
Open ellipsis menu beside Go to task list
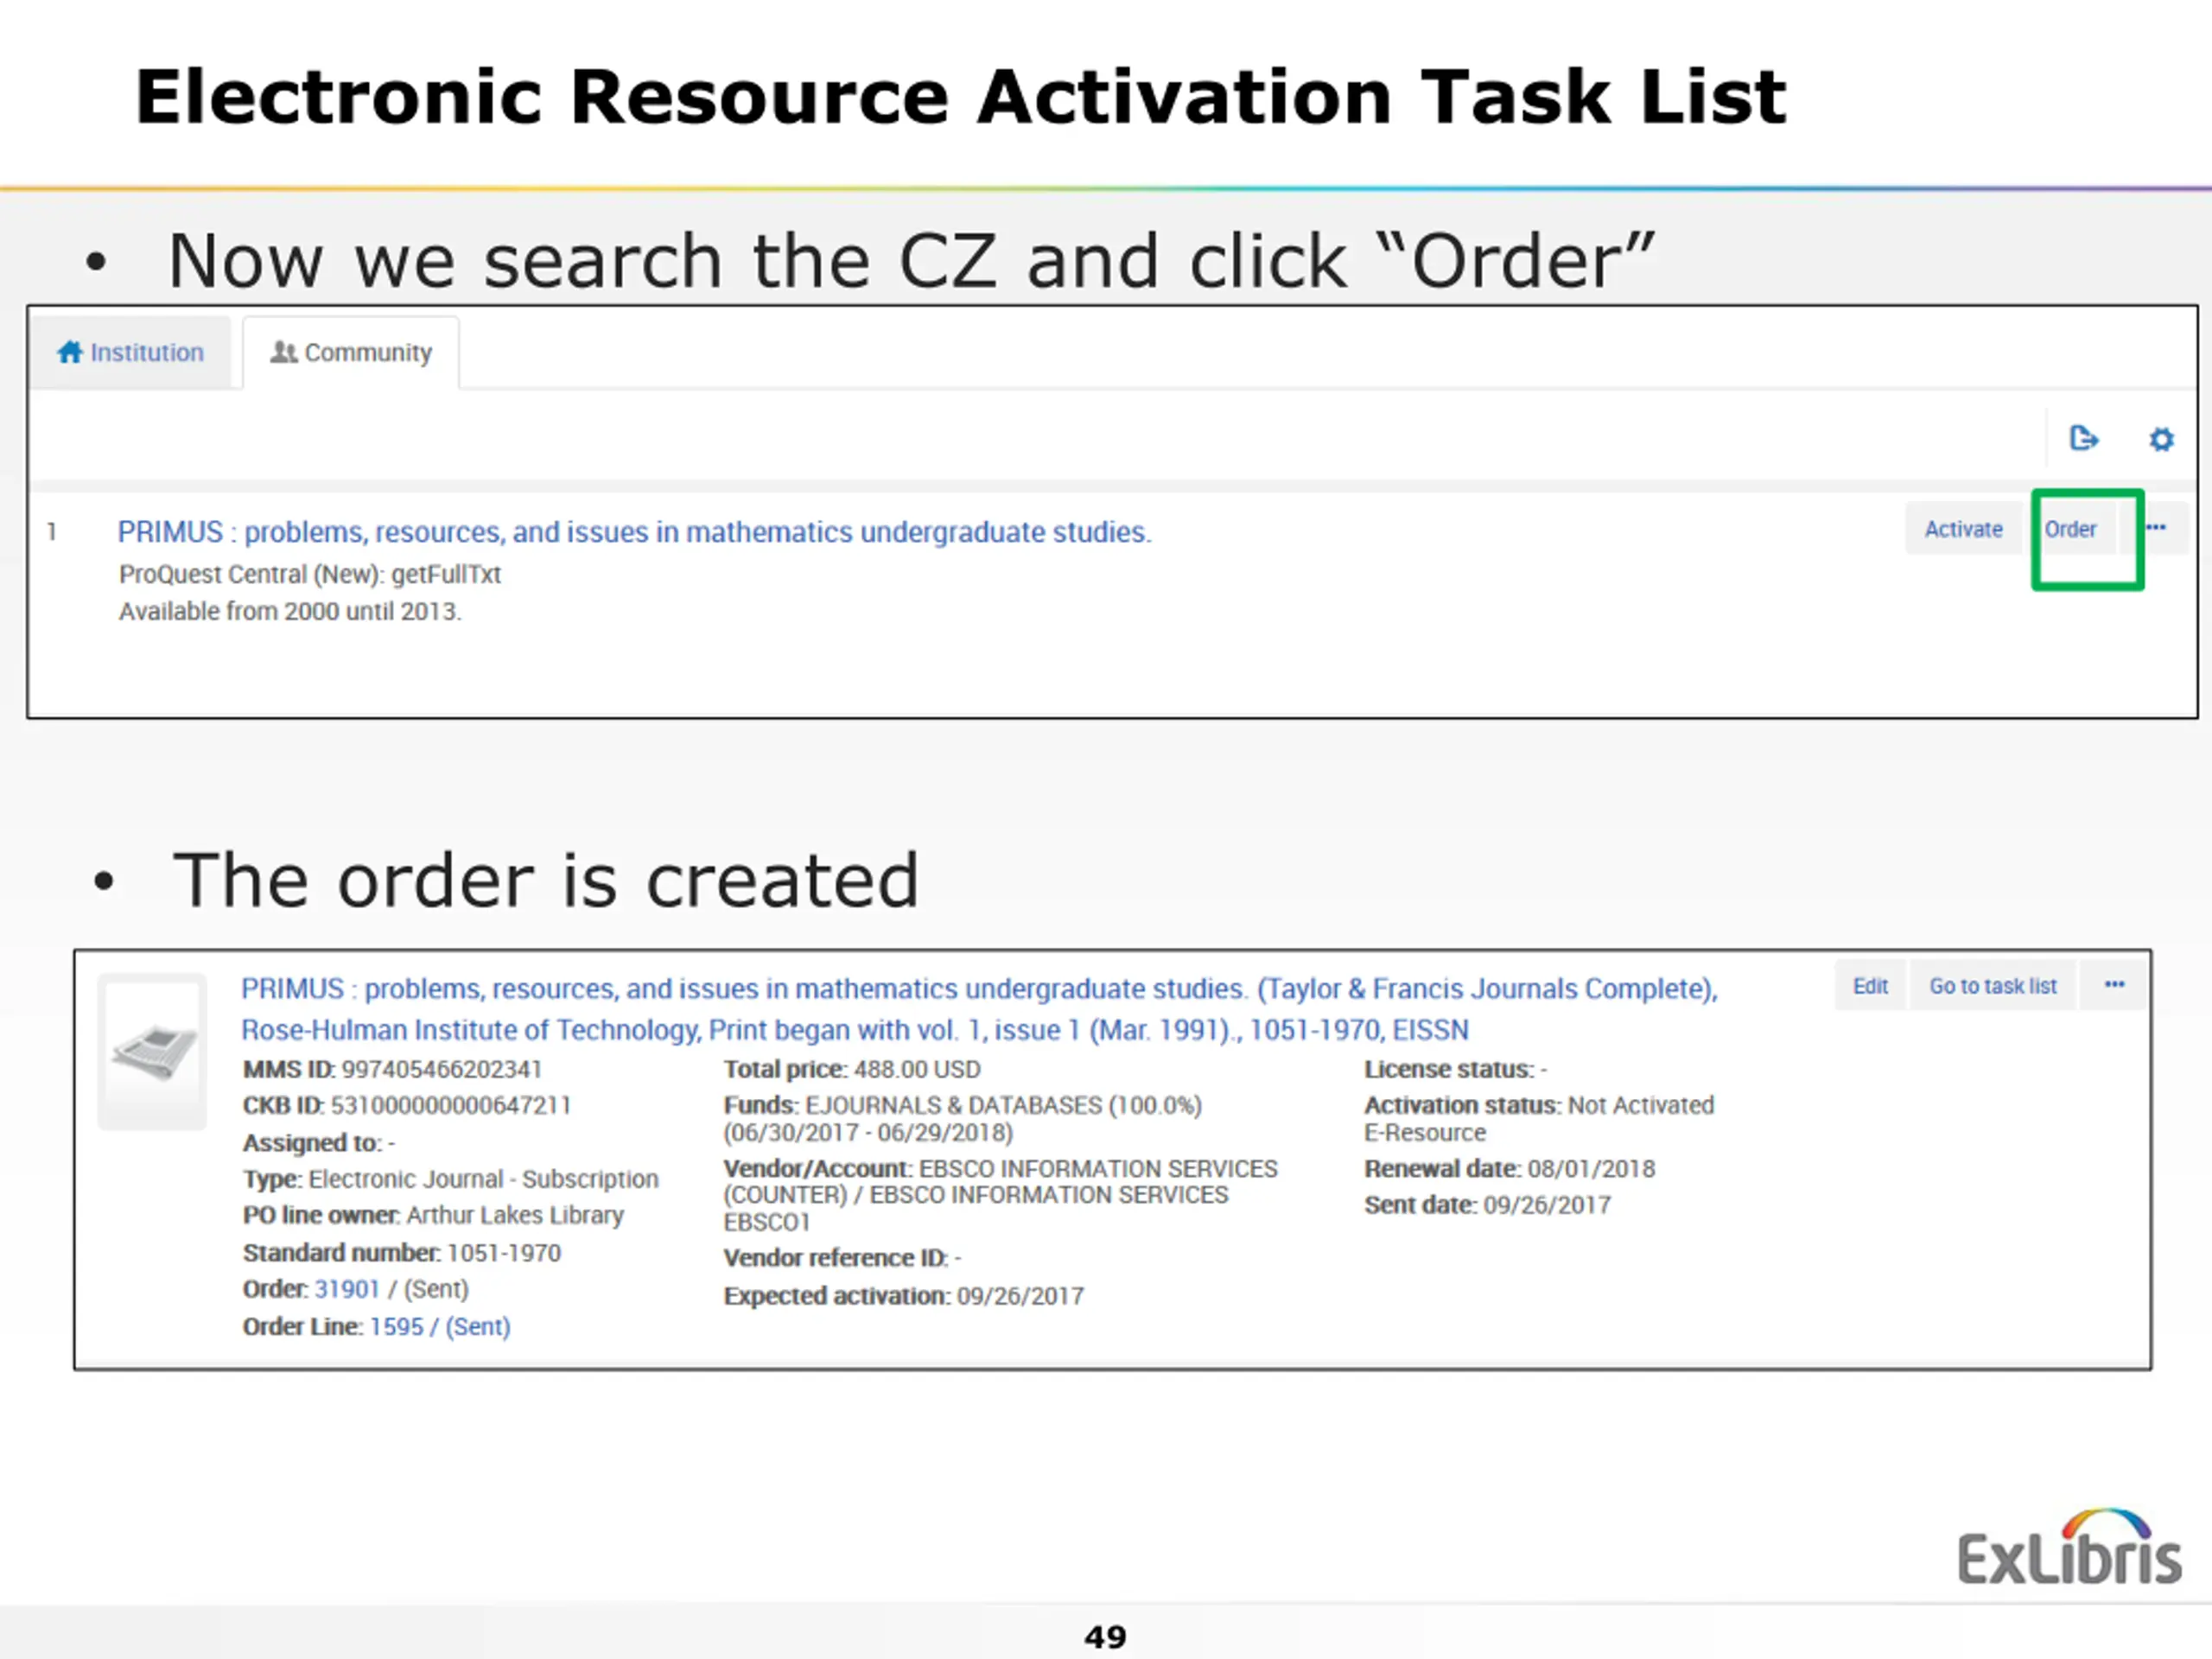point(2114,985)
